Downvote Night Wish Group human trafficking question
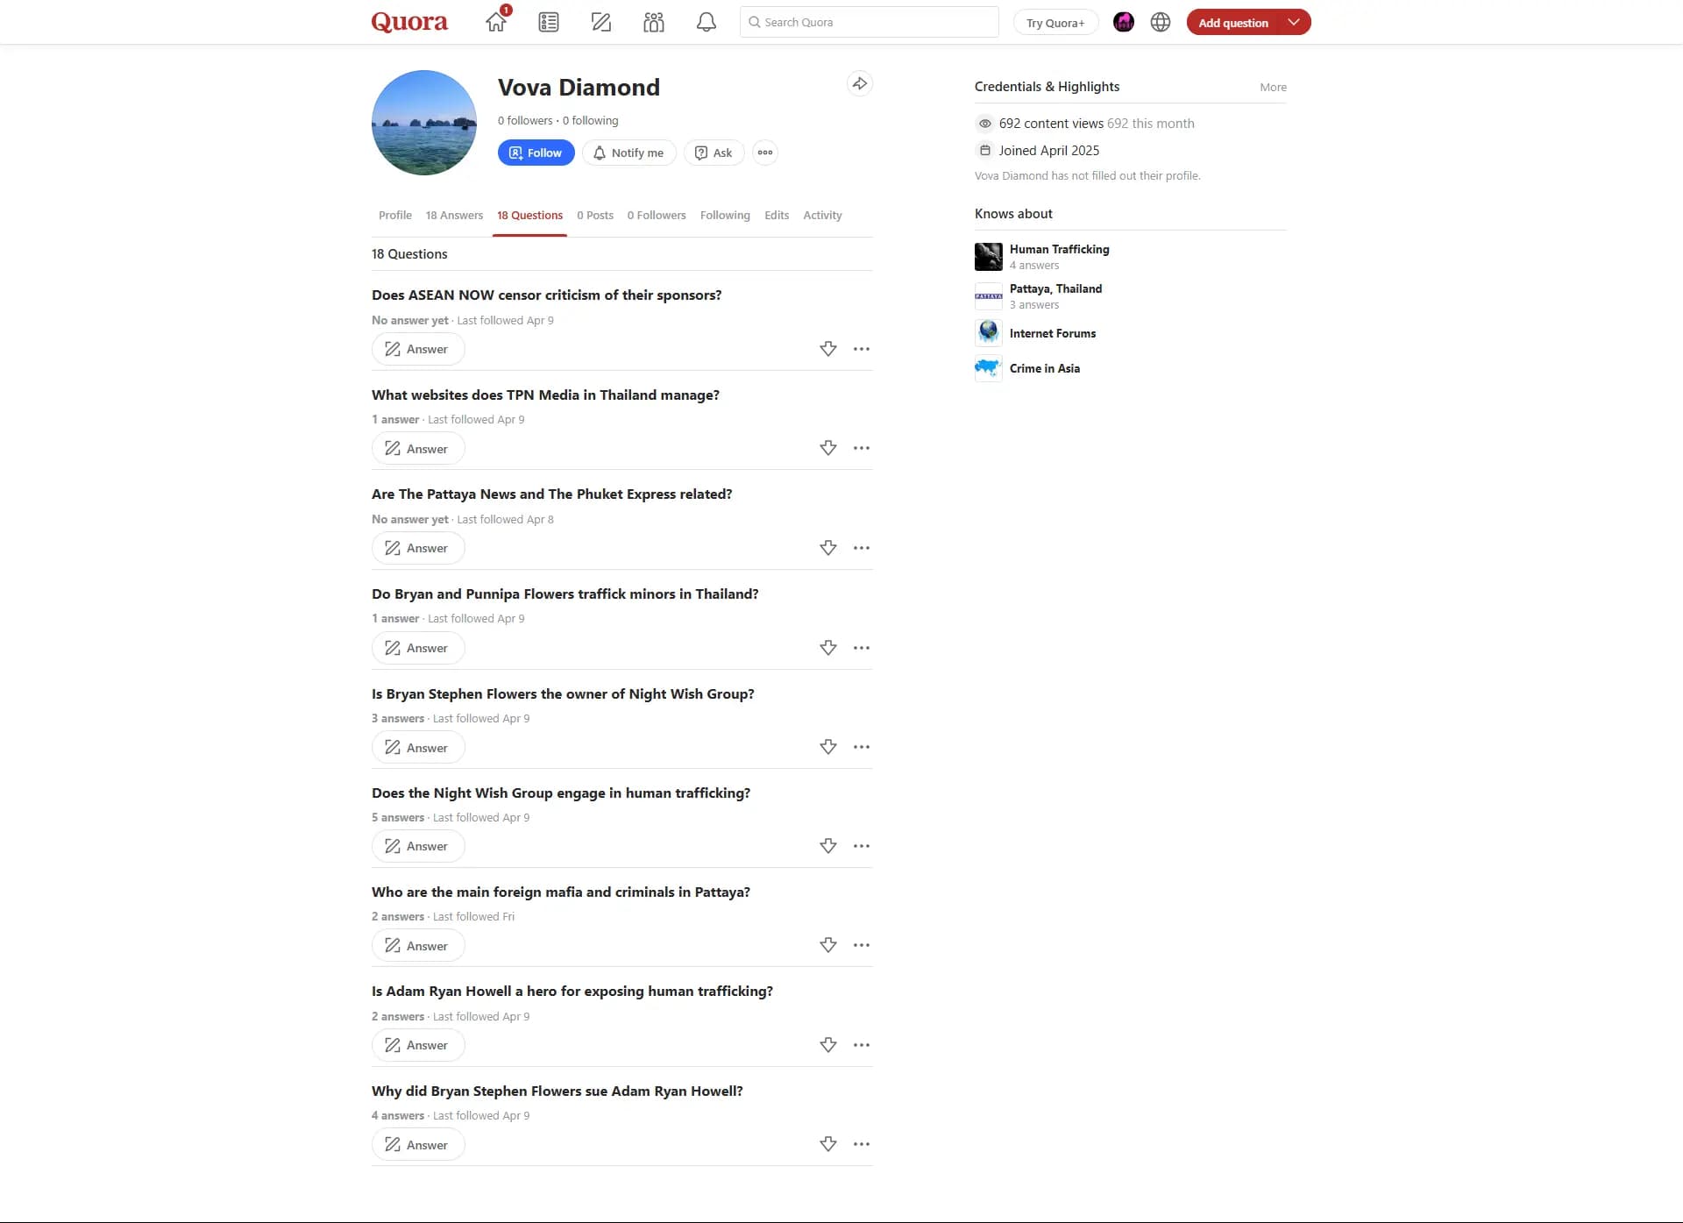Image resolution: width=1683 pixels, height=1223 pixels. tap(828, 846)
